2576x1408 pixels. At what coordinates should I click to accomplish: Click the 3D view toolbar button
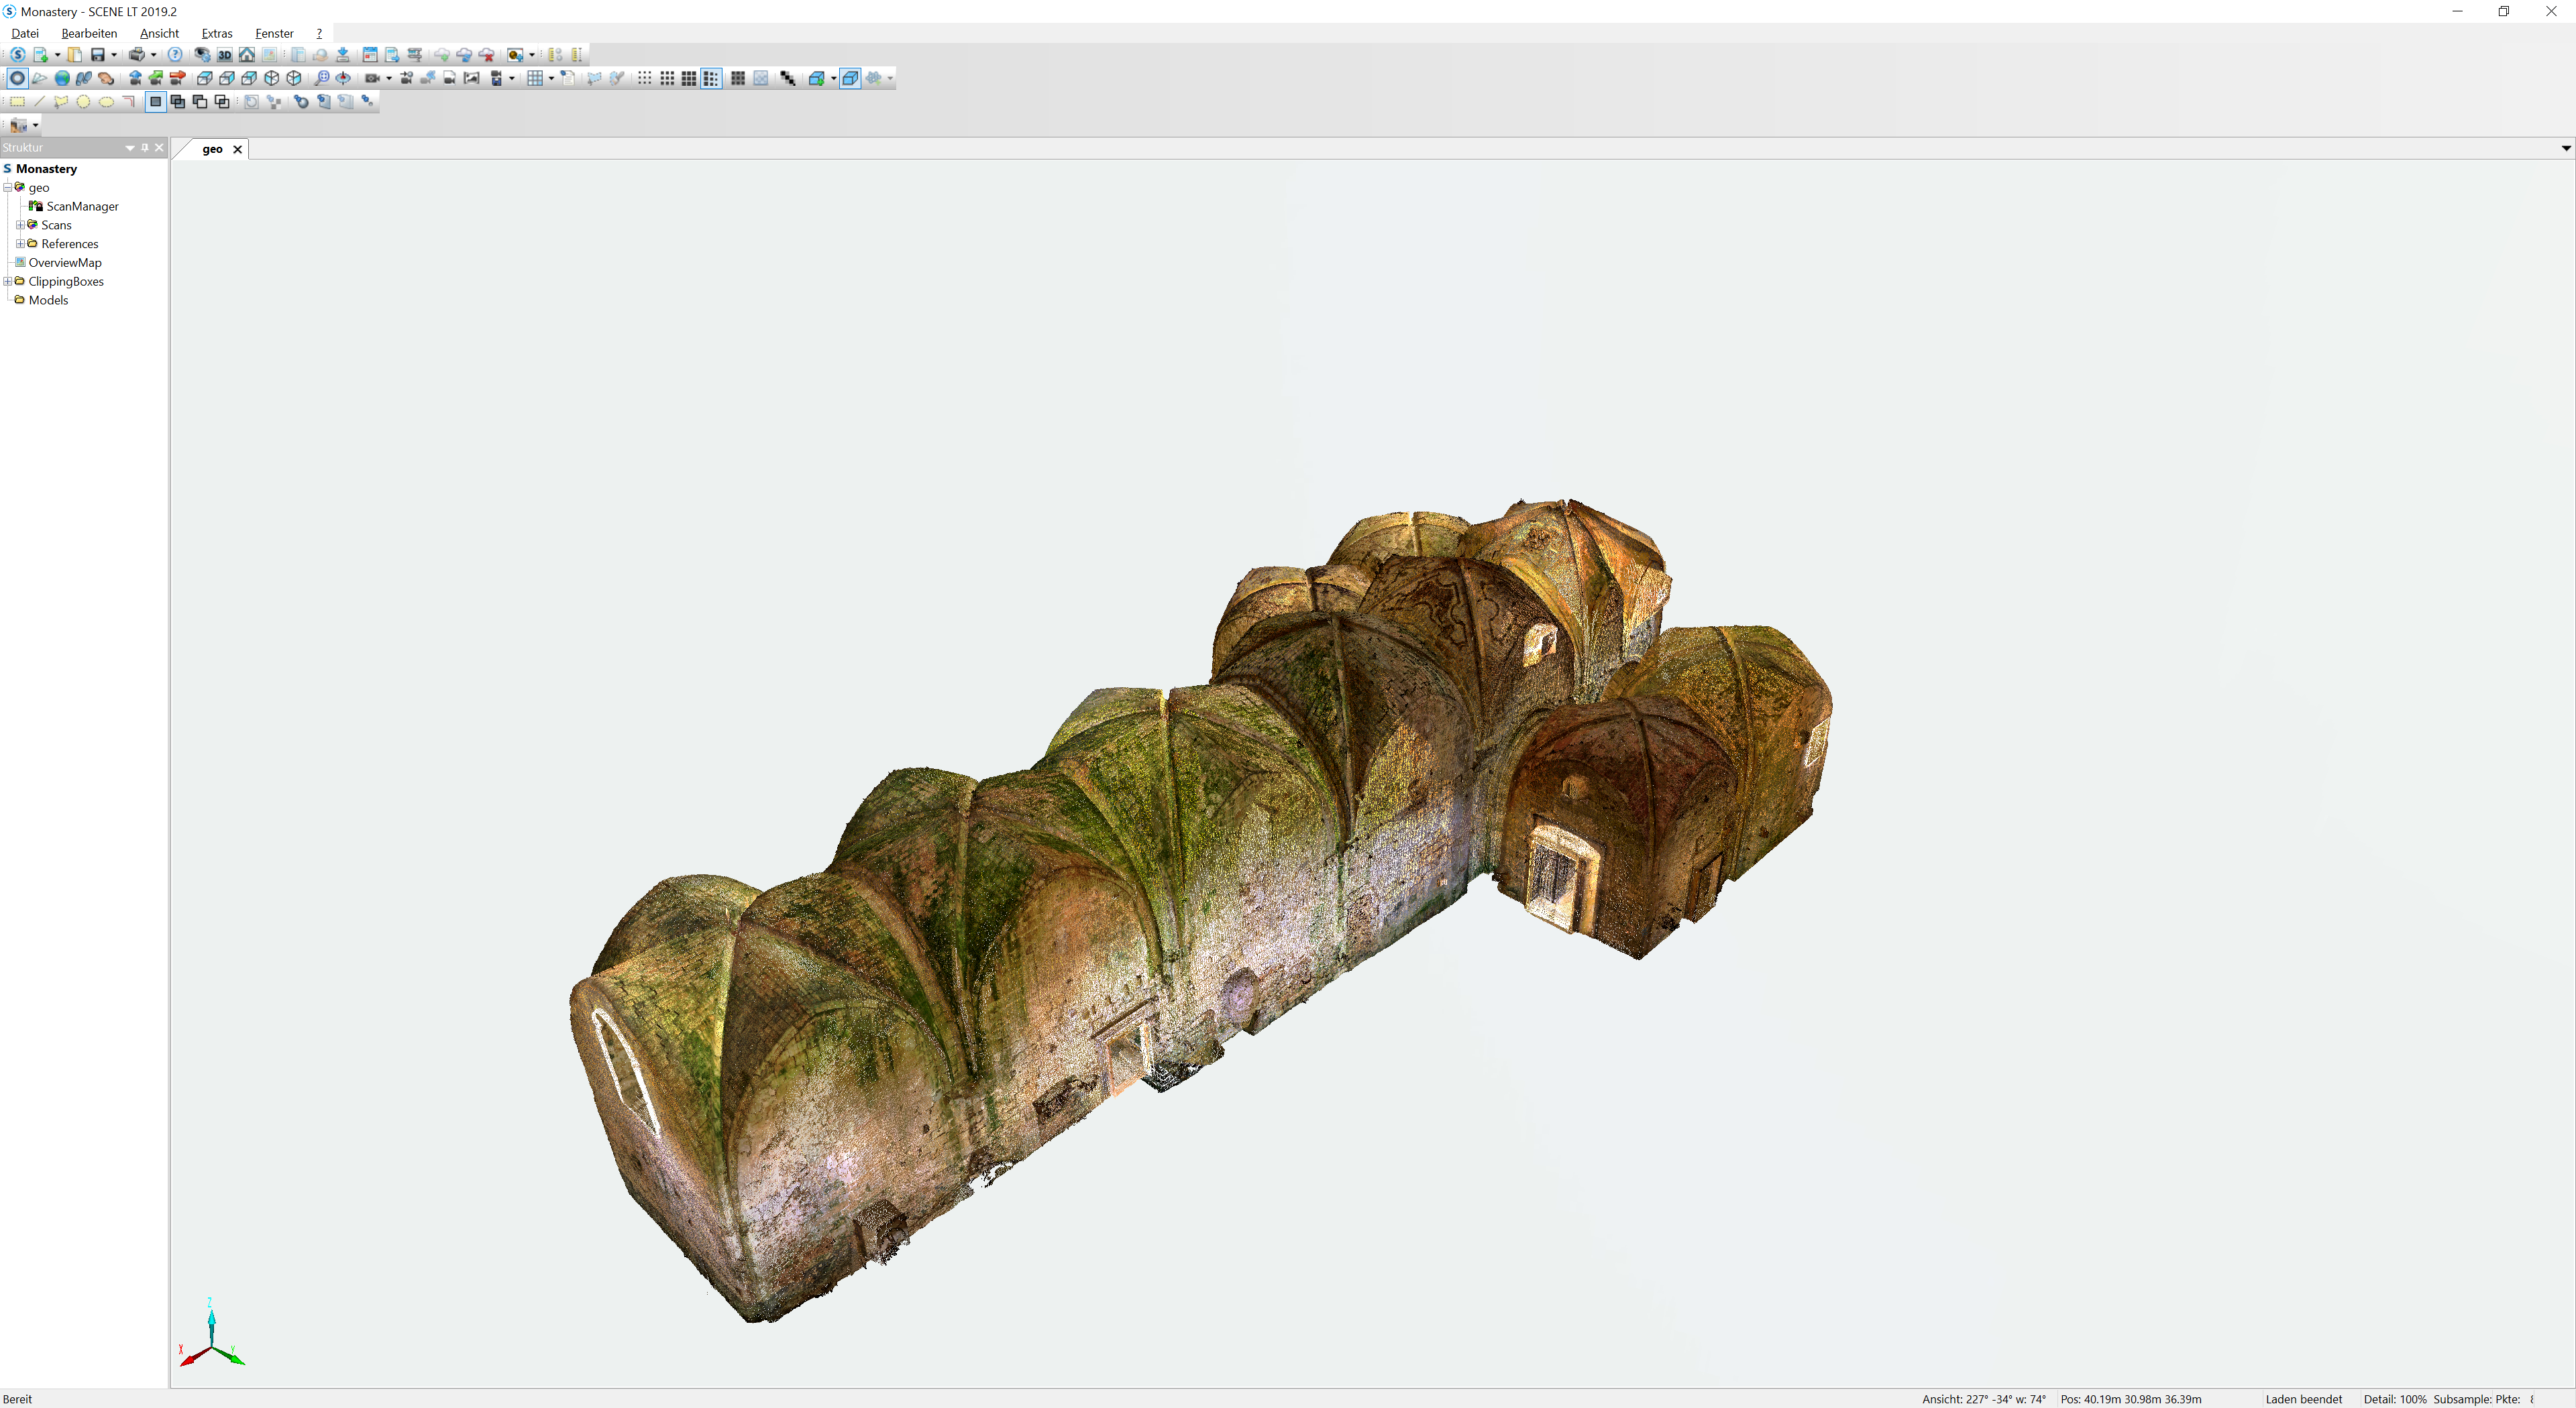click(225, 55)
